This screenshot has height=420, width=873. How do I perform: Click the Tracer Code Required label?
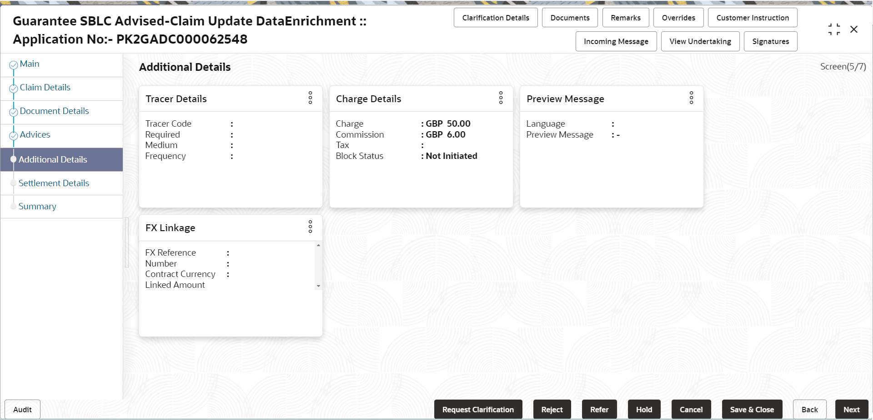tap(168, 129)
